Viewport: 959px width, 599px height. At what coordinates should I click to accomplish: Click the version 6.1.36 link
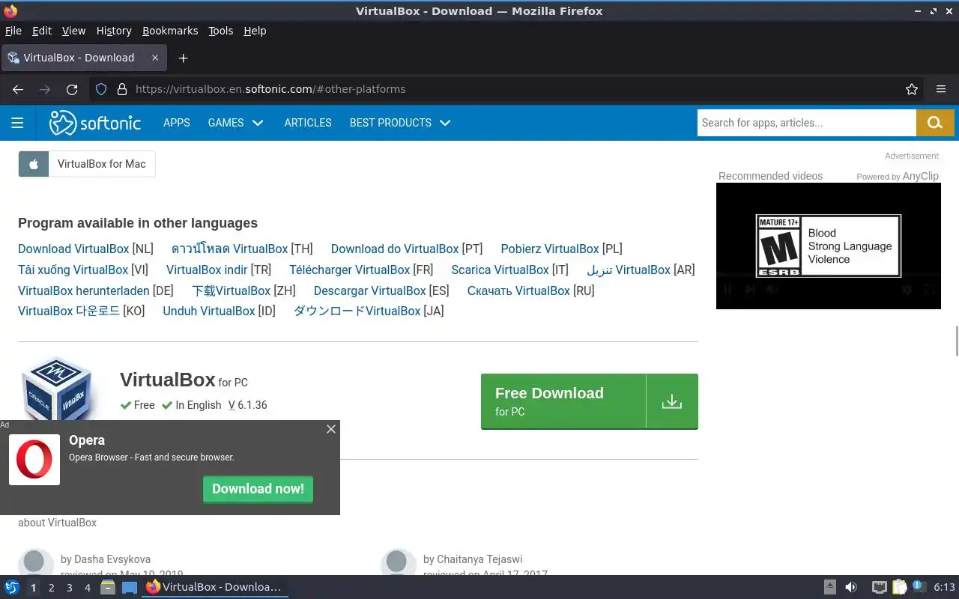[247, 405]
